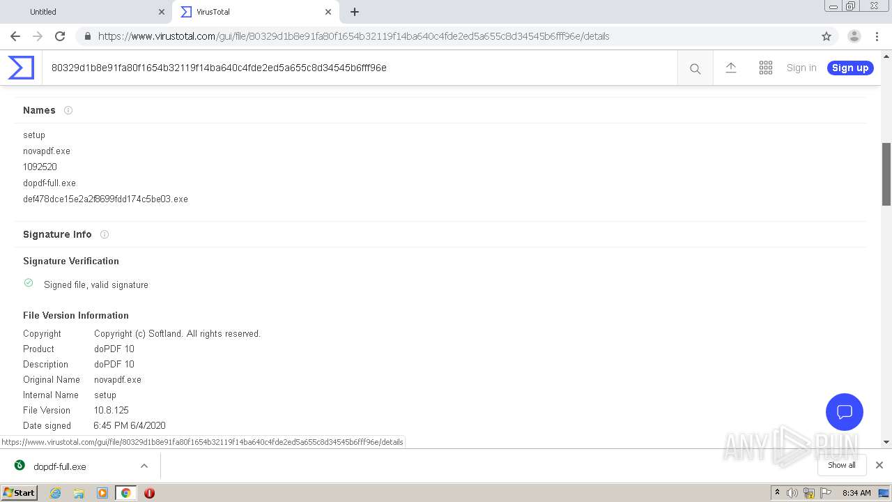
Task: Open a new browser tab
Action: [x=355, y=12]
